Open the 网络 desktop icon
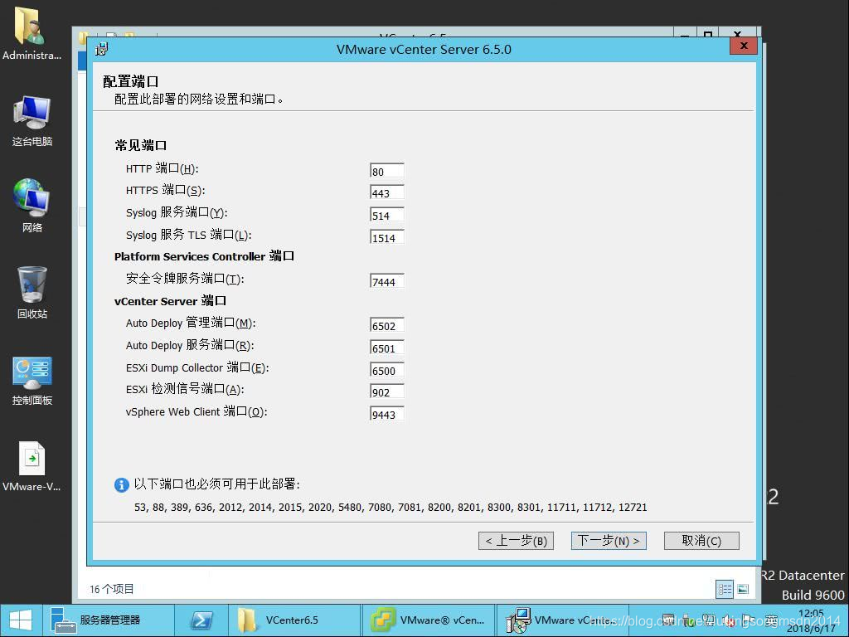Viewport: 849px width, 637px height. click(x=32, y=206)
